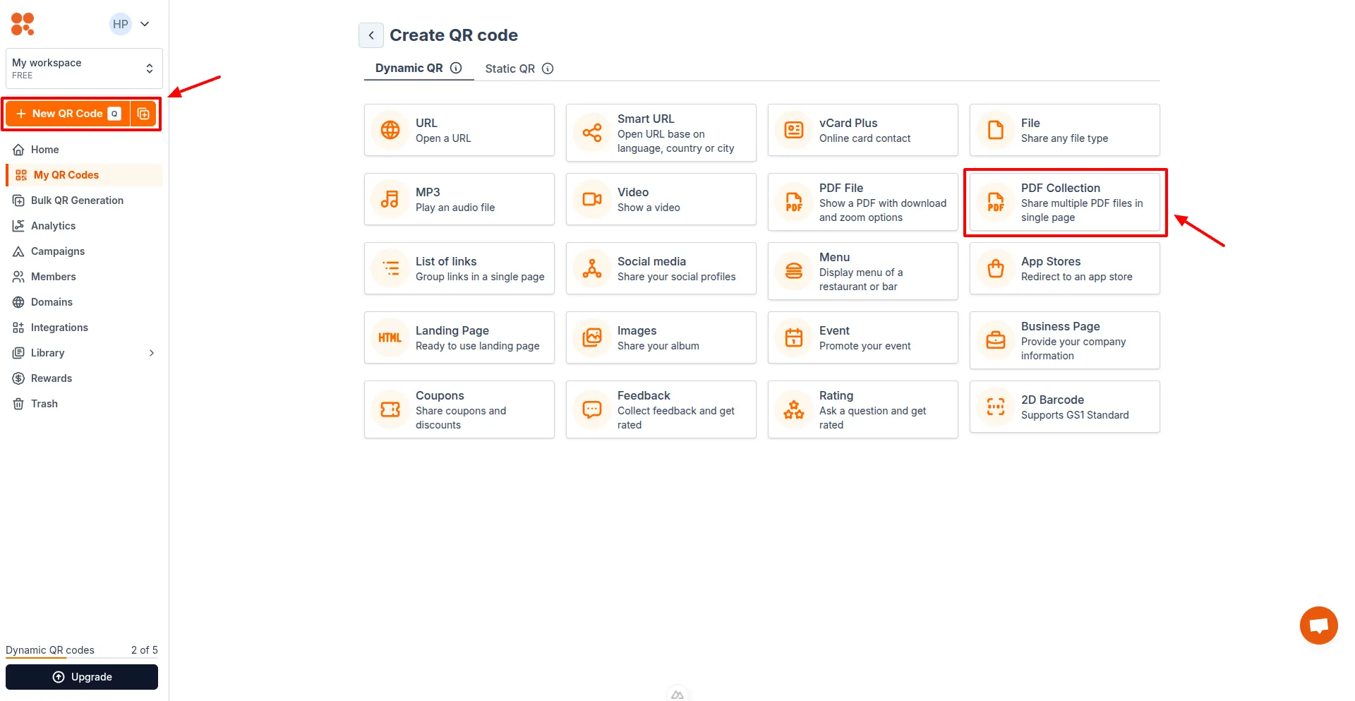Viewport: 1355px width, 701px height.
Task: Click the Create QR code heading
Action: coord(454,35)
